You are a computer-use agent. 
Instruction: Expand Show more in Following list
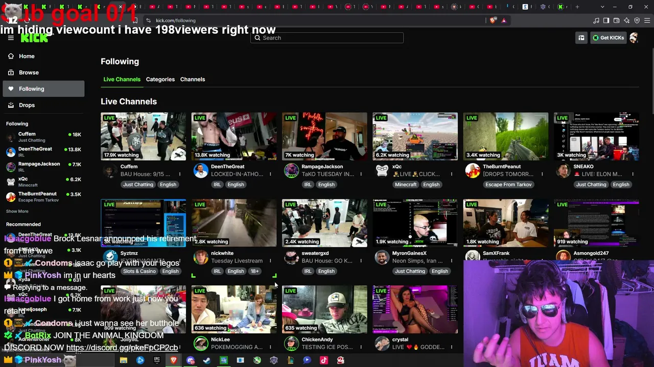coord(17,212)
